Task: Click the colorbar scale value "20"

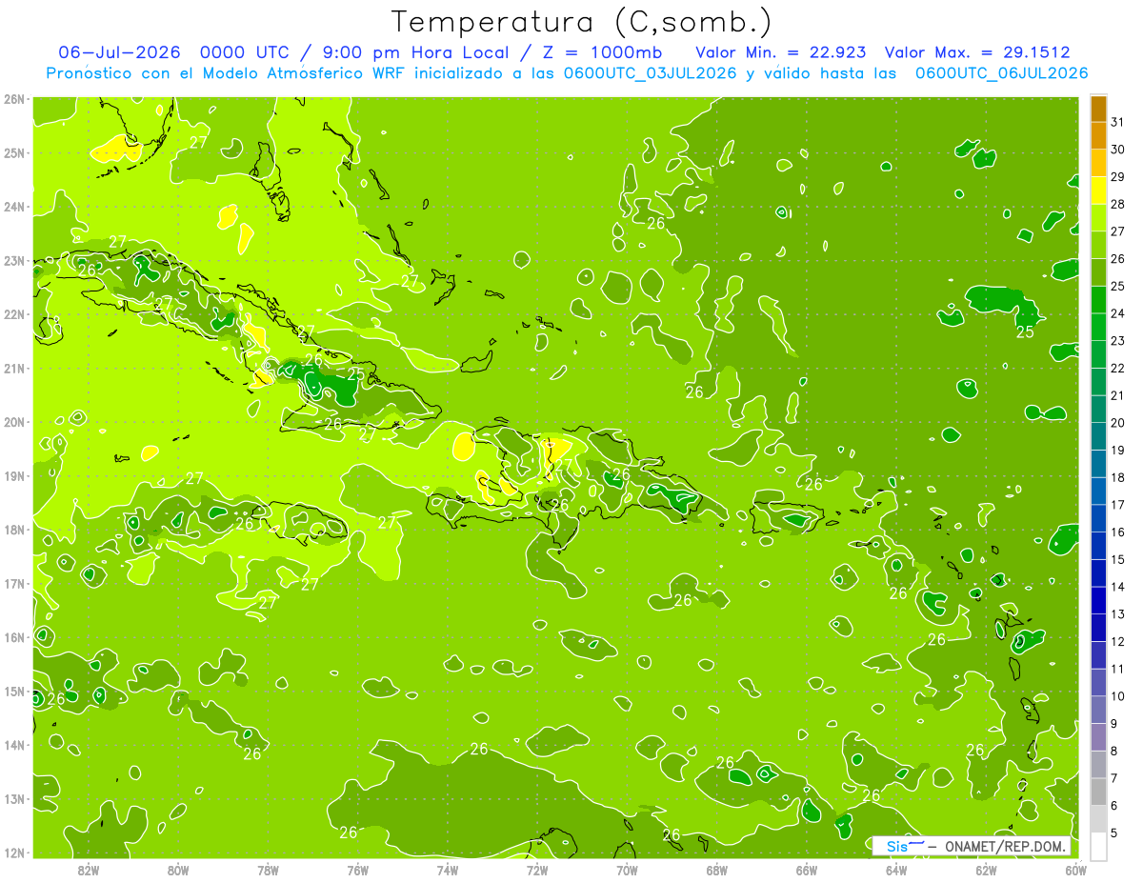Action: (x=1118, y=423)
